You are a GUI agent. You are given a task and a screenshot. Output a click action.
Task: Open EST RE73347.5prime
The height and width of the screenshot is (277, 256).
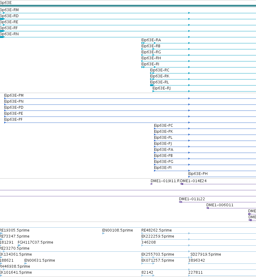[x=15, y=236]
